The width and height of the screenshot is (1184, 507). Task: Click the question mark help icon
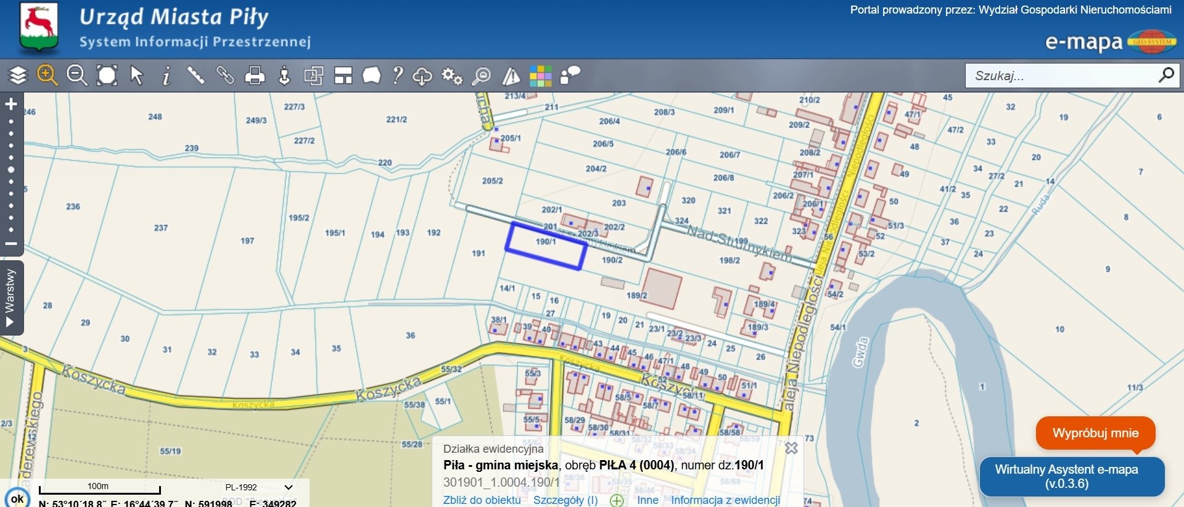[398, 76]
